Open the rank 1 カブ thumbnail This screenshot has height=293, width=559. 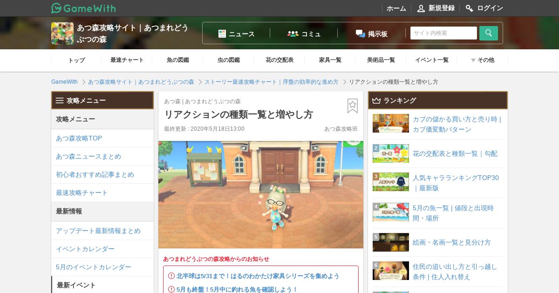pos(391,123)
